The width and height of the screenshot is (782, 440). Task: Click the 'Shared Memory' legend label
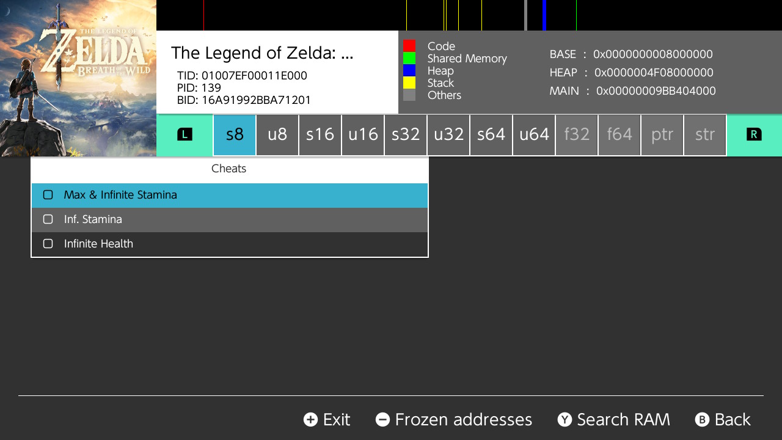coord(467,59)
